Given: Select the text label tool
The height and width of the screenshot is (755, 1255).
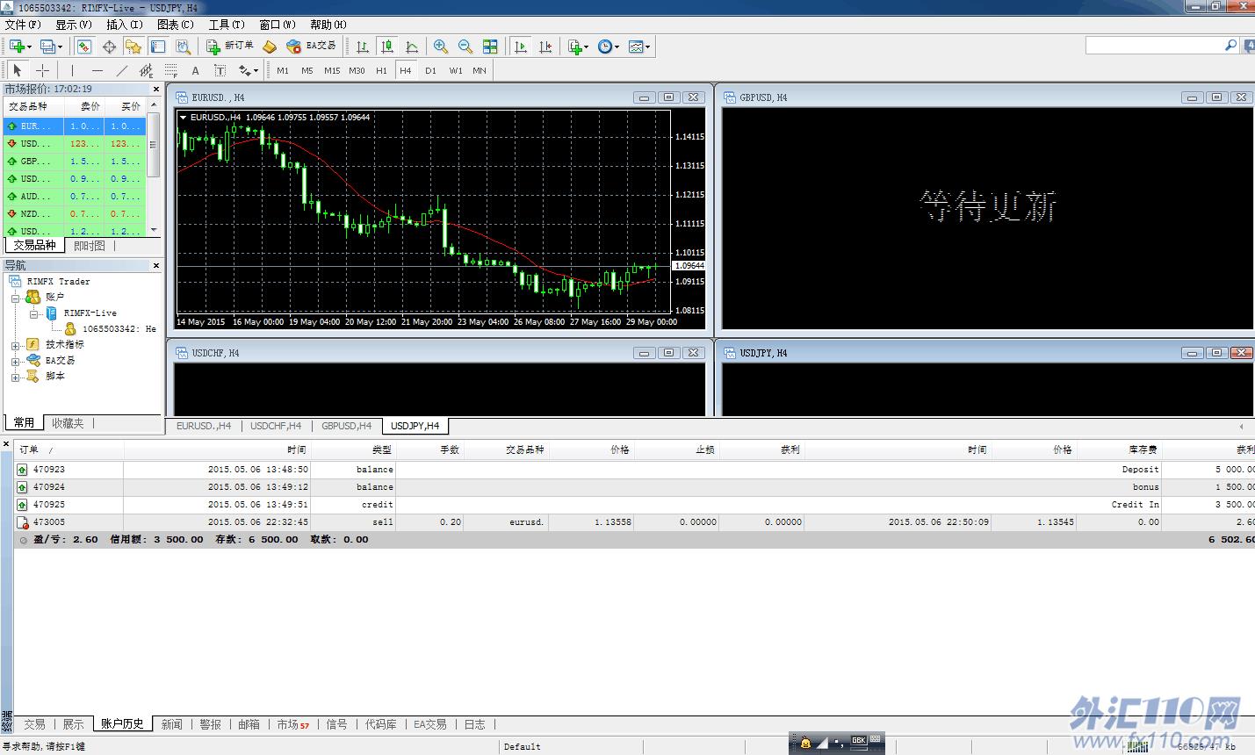Looking at the screenshot, I should point(220,70).
